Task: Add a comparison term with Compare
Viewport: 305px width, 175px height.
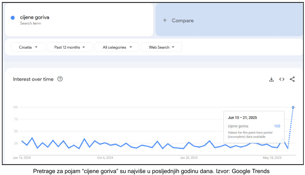Action: pyautogui.click(x=183, y=21)
